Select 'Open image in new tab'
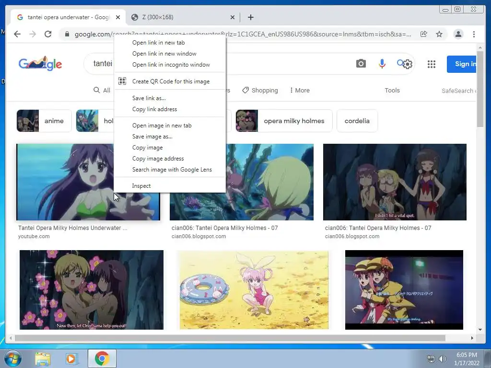The image size is (491, 368). coord(170,126)
